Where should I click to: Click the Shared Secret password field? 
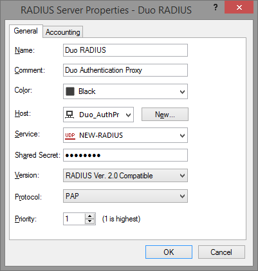[x=125, y=155]
